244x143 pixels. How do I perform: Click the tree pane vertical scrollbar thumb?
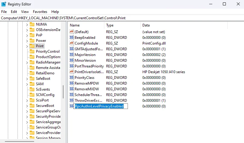pyautogui.click(x=63, y=92)
